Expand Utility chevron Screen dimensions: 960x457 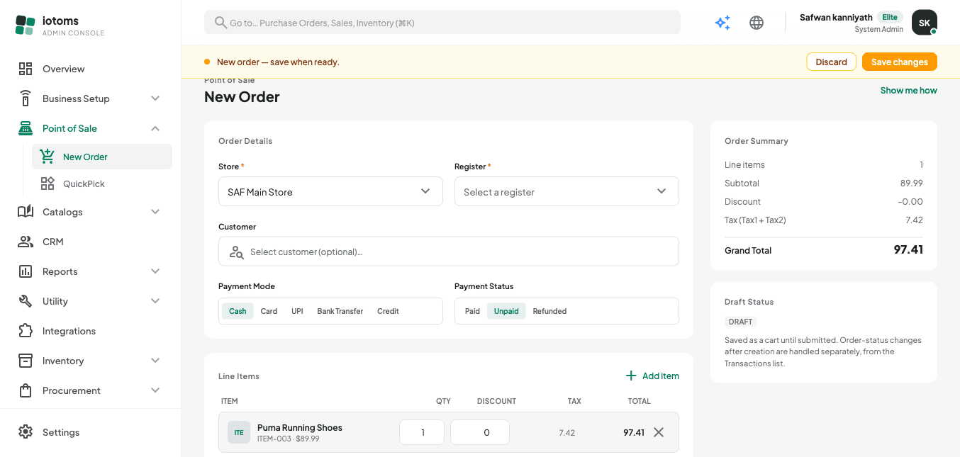(x=155, y=301)
